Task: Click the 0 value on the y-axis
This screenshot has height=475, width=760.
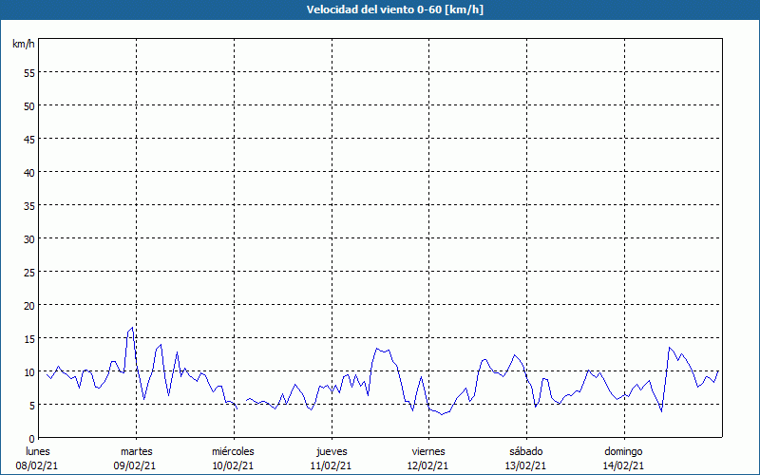Action: pos(32,439)
